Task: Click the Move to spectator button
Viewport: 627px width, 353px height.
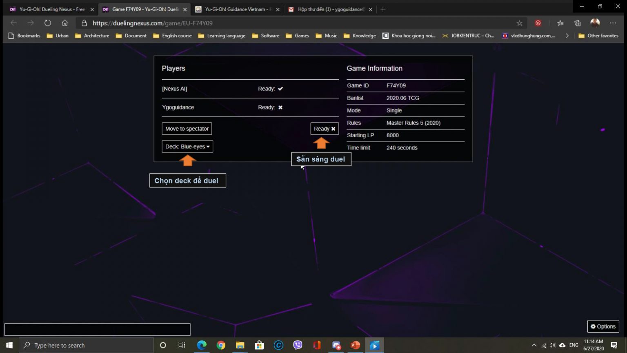Action: [187, 128]
